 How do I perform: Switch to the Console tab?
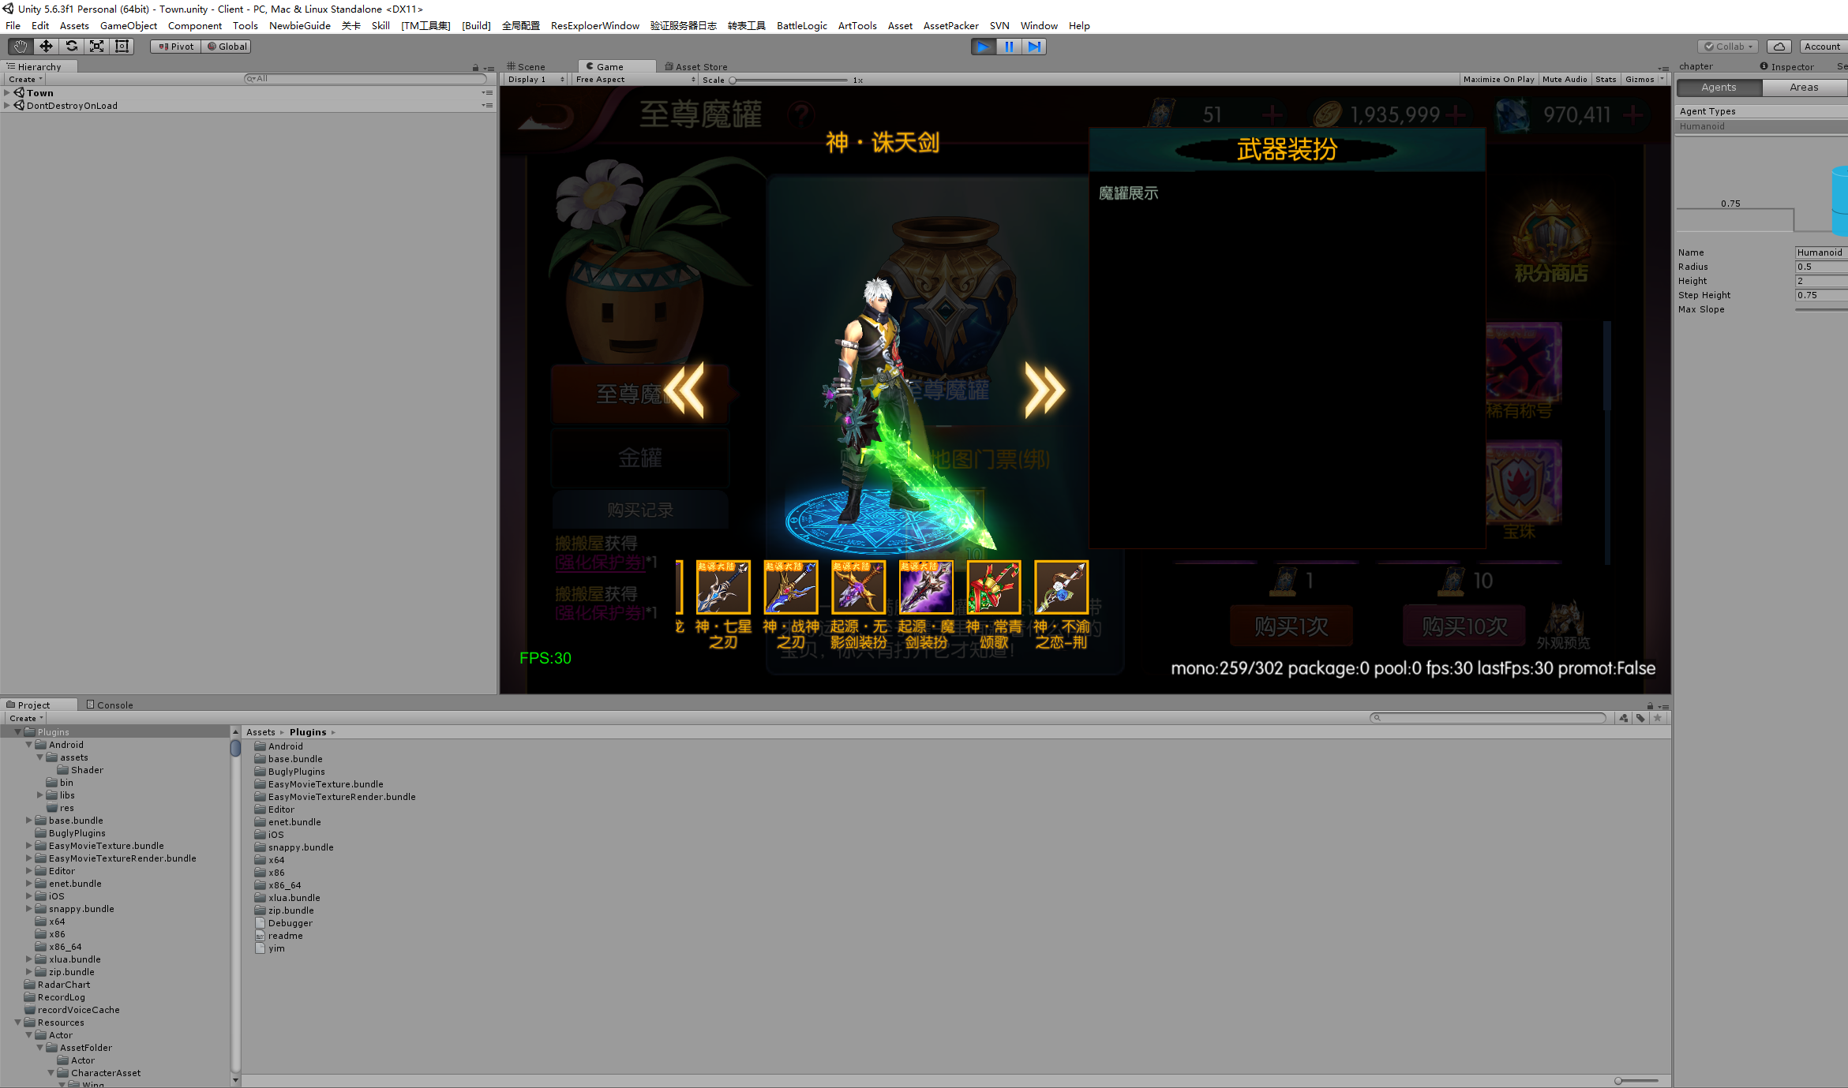(109, 705)
